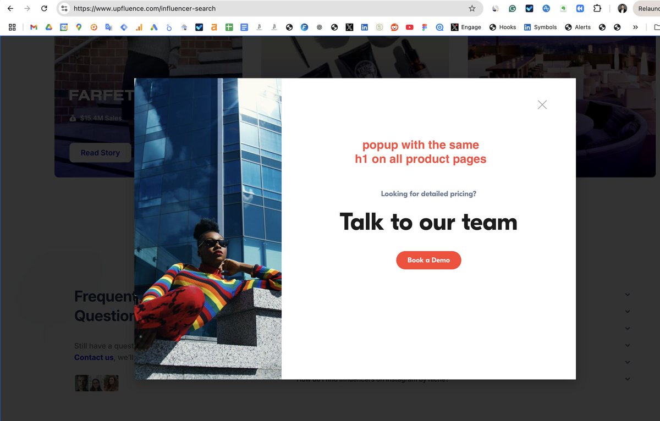The width and height of the screenshot is (660, 421).
Task: Open the Gmail bookmark
Action: (34, 27)
